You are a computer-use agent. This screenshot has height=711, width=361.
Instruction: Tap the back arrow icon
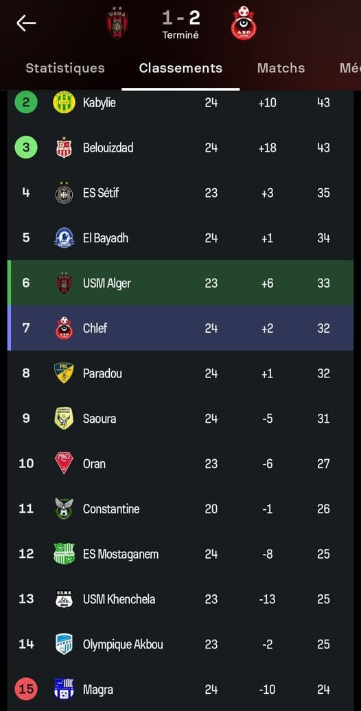pyautogui.click(x=26, y=23)
